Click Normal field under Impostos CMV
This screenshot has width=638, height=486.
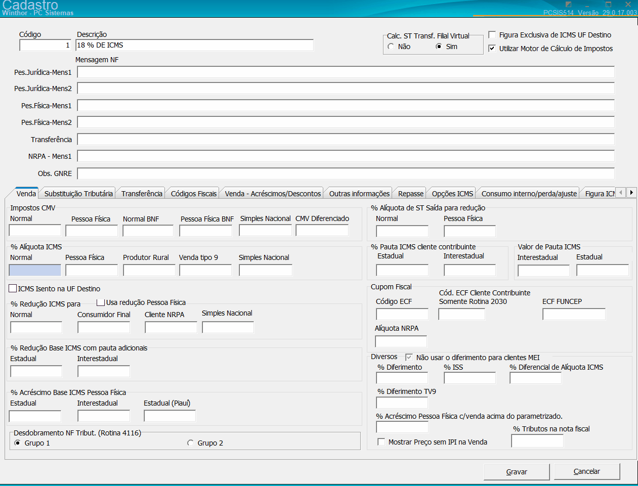pyautogui.click(x=35, y=231)
